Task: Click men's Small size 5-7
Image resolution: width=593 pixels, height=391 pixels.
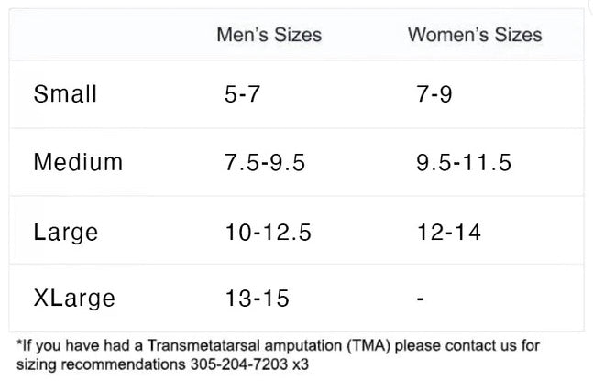Action: (242, 94)
